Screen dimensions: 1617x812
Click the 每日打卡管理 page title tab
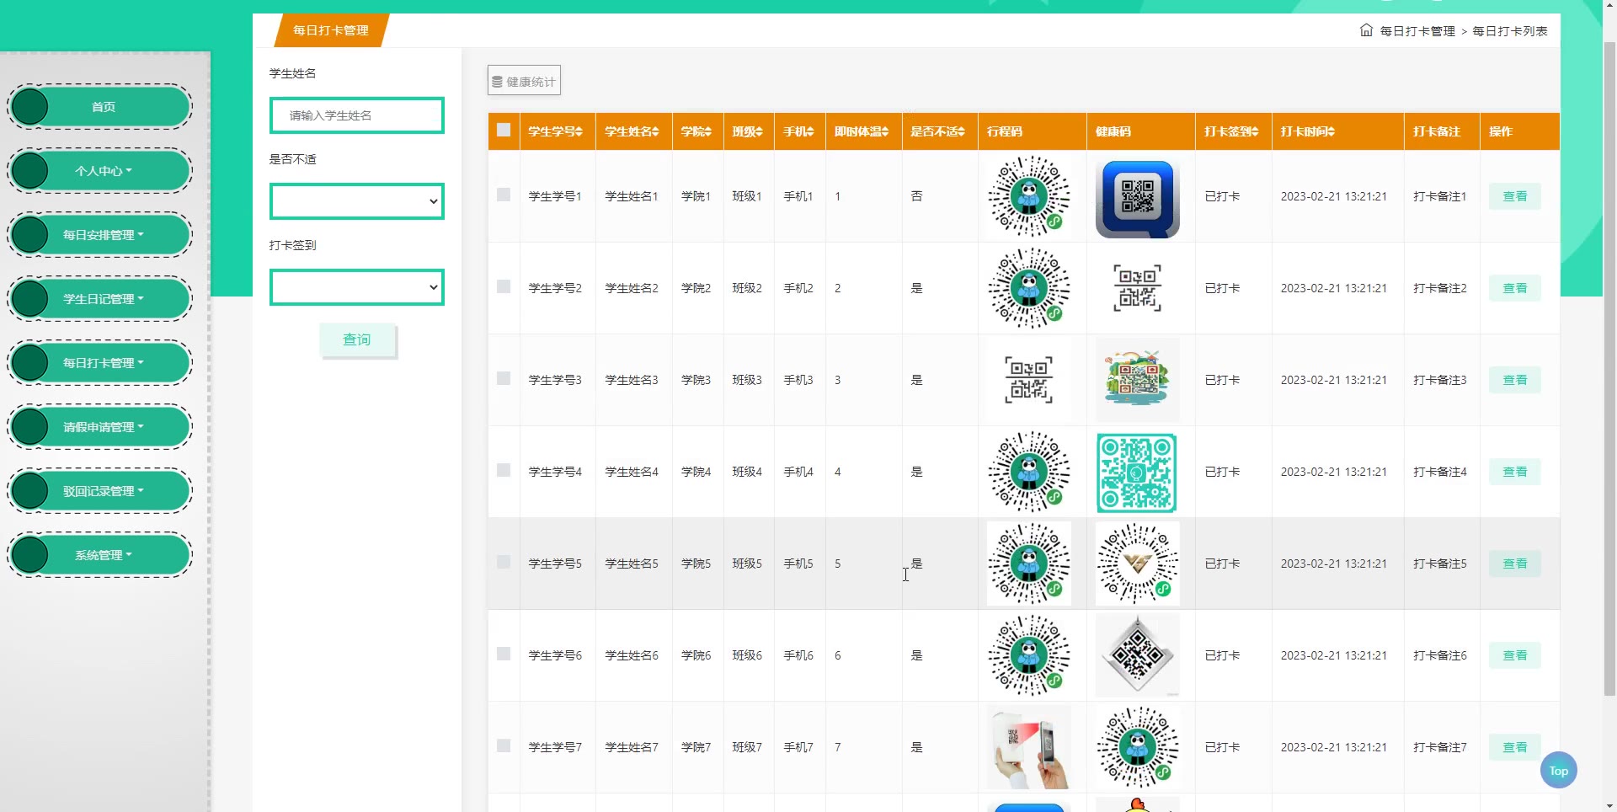point(331,30)
